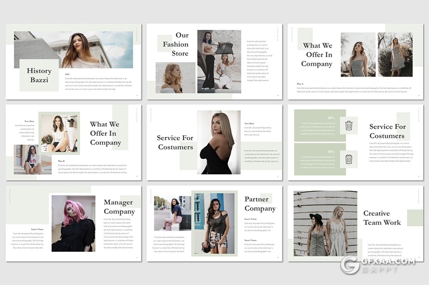Viewport: 429px width, 285px height.
Task: Click the lower trash can icon beside 40%
Action: (349, 159)
